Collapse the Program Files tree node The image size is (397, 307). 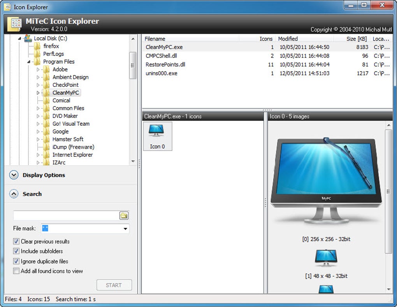coord(29,62)
